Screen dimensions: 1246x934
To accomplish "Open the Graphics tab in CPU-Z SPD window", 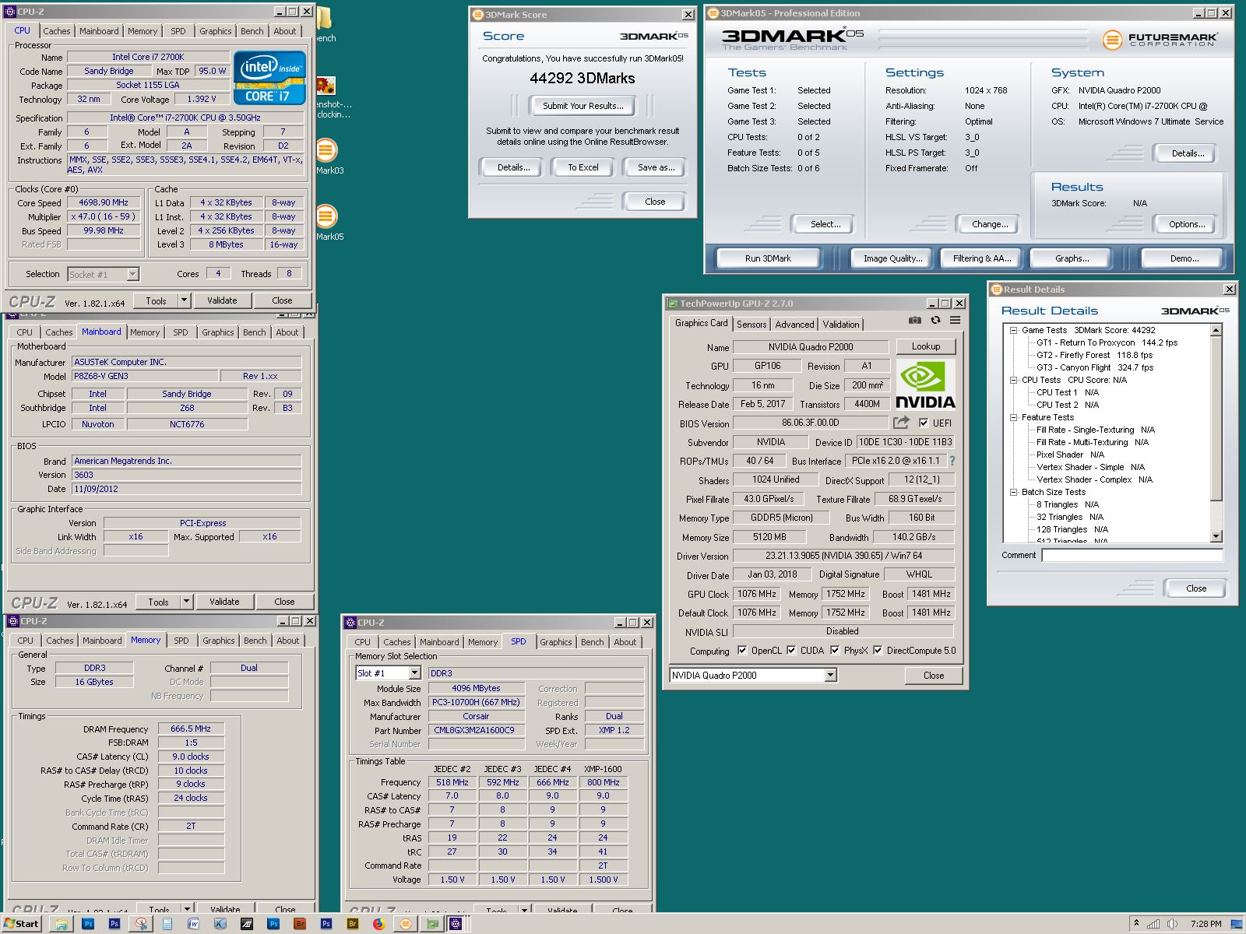I will 555,642.
